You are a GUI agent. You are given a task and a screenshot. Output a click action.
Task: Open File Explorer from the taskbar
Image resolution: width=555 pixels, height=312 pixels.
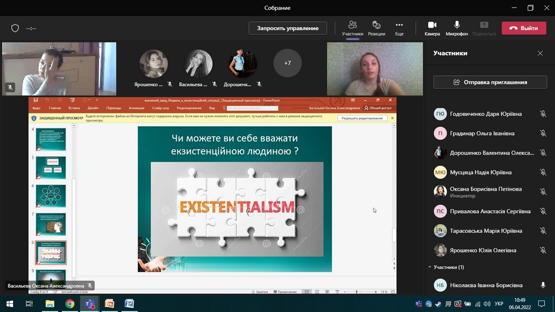pos(50,303)
